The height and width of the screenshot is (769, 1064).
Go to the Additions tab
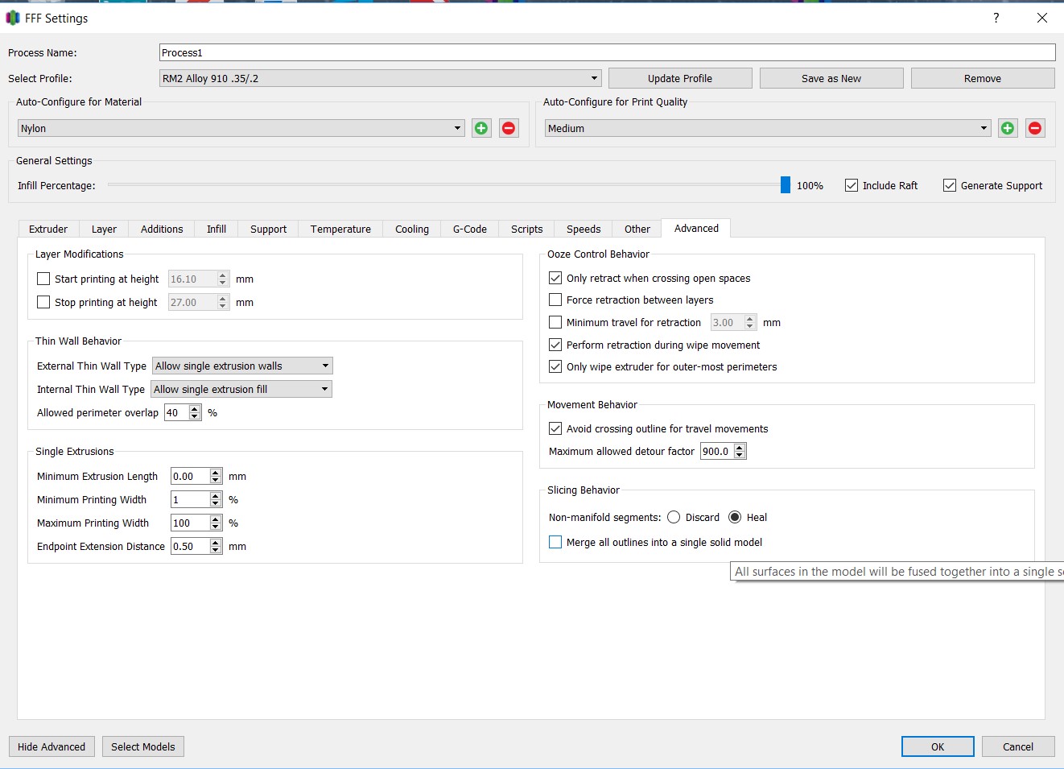click(x=162, y=229)
